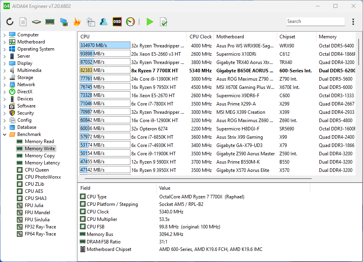Image resolution: width=363 pixels, height=262 pixels.
Task: Click inside the Search field
Action: 315,21
